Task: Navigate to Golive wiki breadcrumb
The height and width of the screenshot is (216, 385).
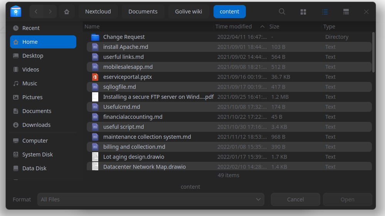Action: click(x=188, y=12)
